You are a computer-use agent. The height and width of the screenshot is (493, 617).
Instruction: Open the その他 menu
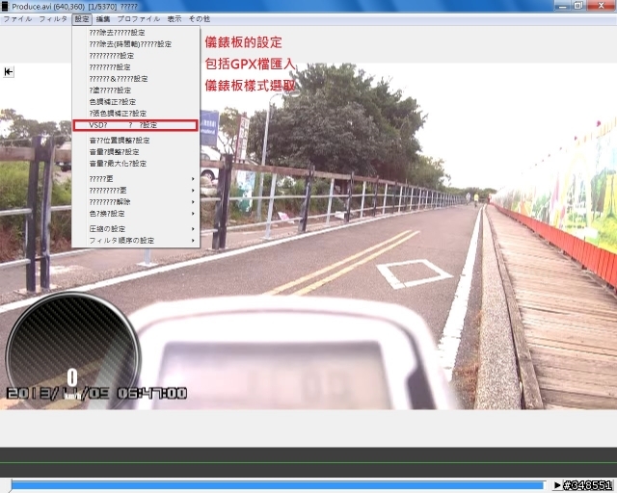[x=200, y=19]
